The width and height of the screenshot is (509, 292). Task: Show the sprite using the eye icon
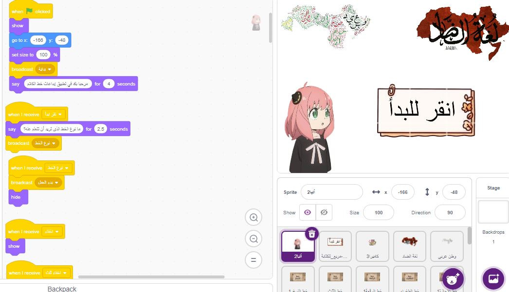click(308, 212)
